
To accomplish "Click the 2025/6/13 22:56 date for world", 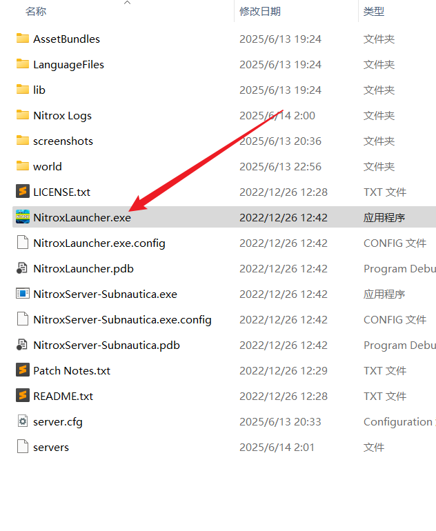I will pos(280,167).
